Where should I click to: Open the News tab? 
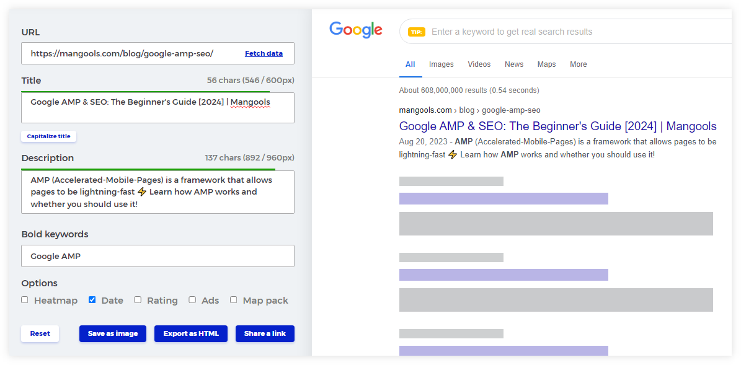pos(514,64)
